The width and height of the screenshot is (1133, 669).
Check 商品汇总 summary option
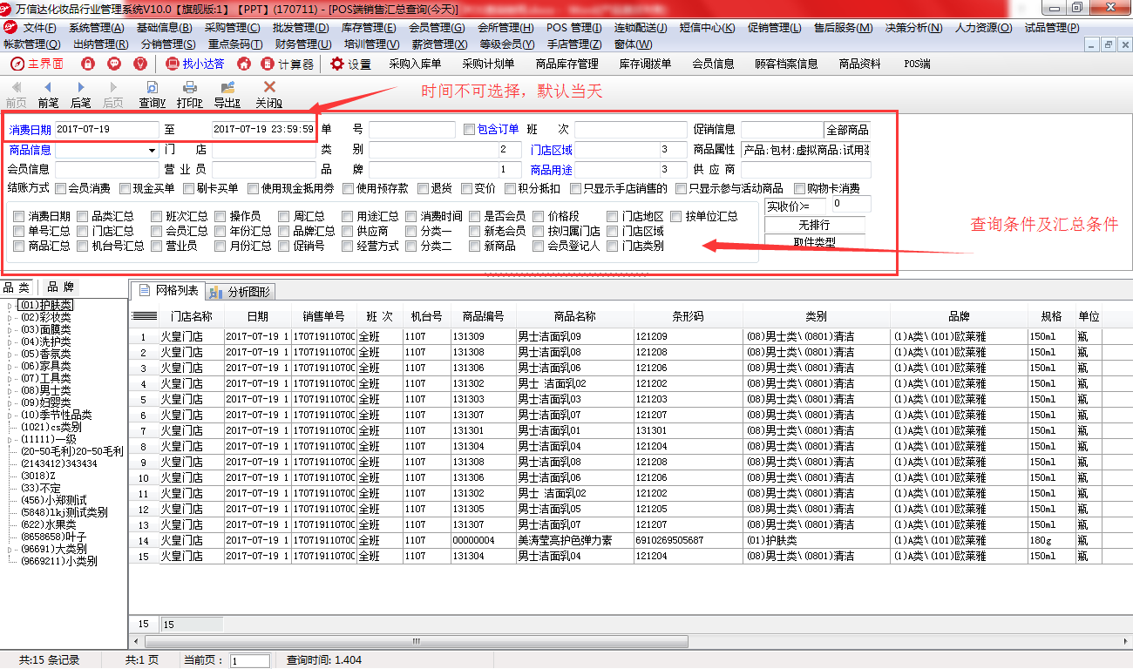coord(19,246)
